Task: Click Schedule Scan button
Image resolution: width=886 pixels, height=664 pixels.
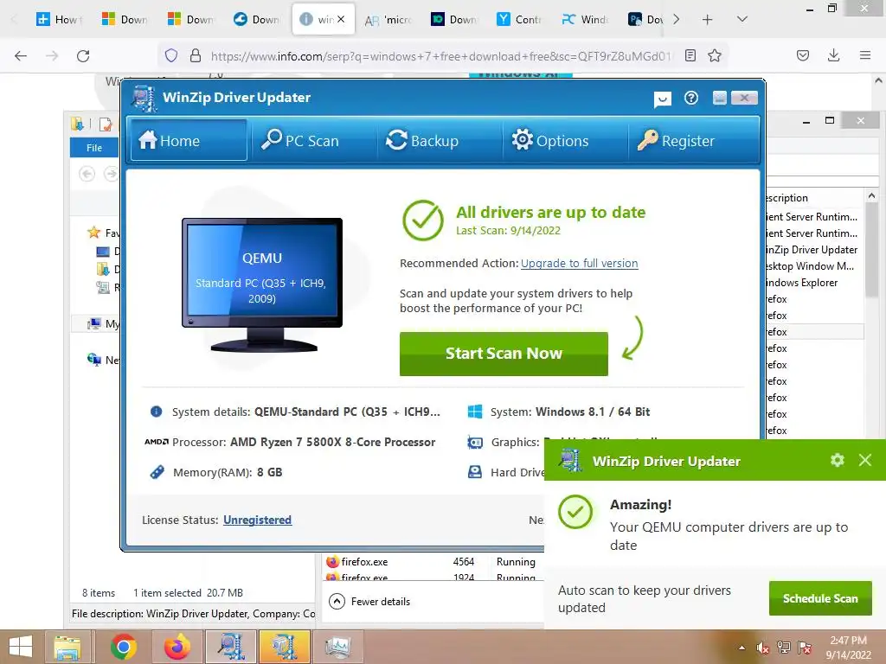Action: (x=820, y=598)
